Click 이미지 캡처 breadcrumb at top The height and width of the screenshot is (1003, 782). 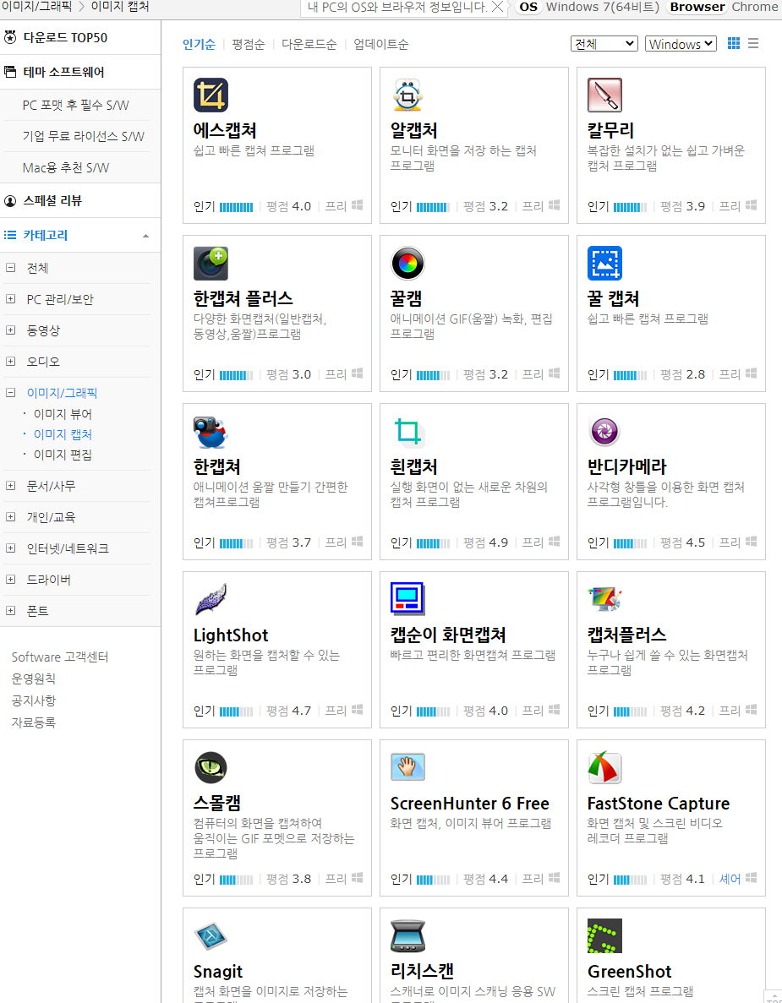[120, 7]
